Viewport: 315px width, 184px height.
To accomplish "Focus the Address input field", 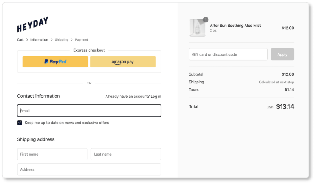I will click(89, 169).
